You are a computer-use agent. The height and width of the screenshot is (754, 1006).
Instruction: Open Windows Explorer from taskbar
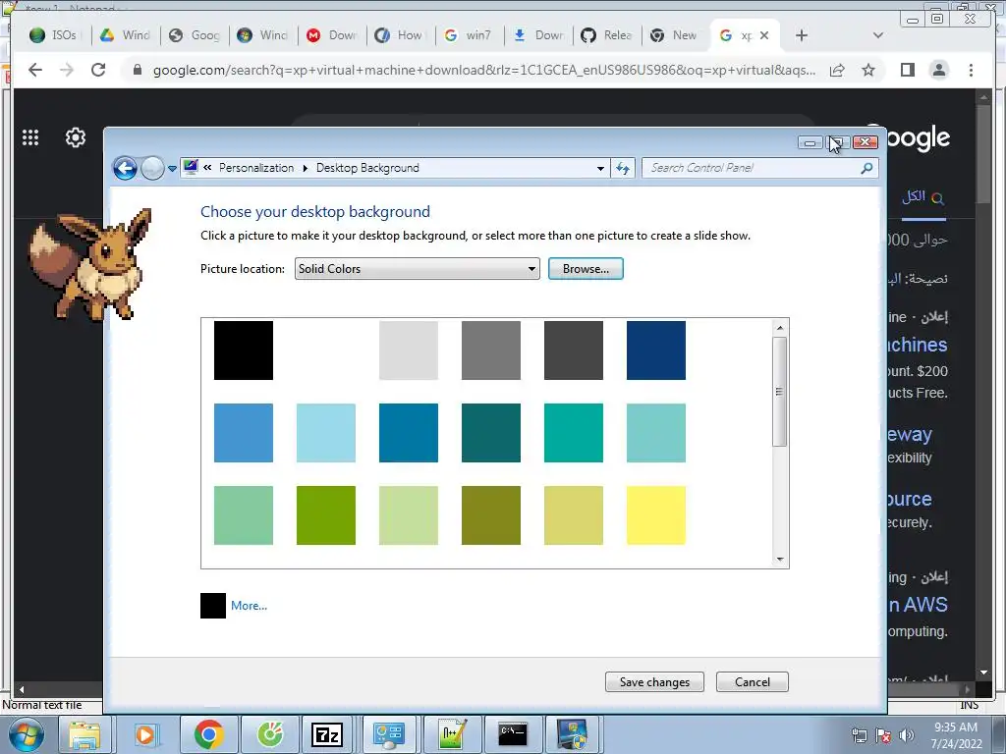[x=84, y=734]
